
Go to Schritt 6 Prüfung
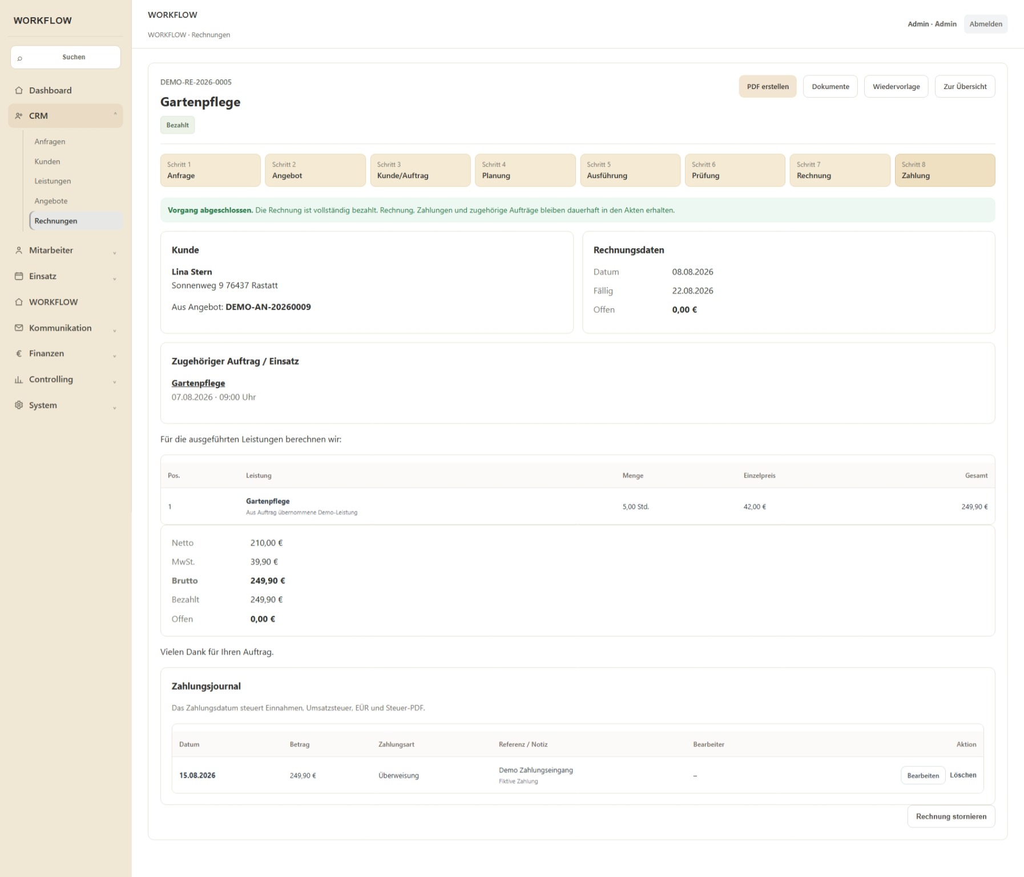pos(735,170)
